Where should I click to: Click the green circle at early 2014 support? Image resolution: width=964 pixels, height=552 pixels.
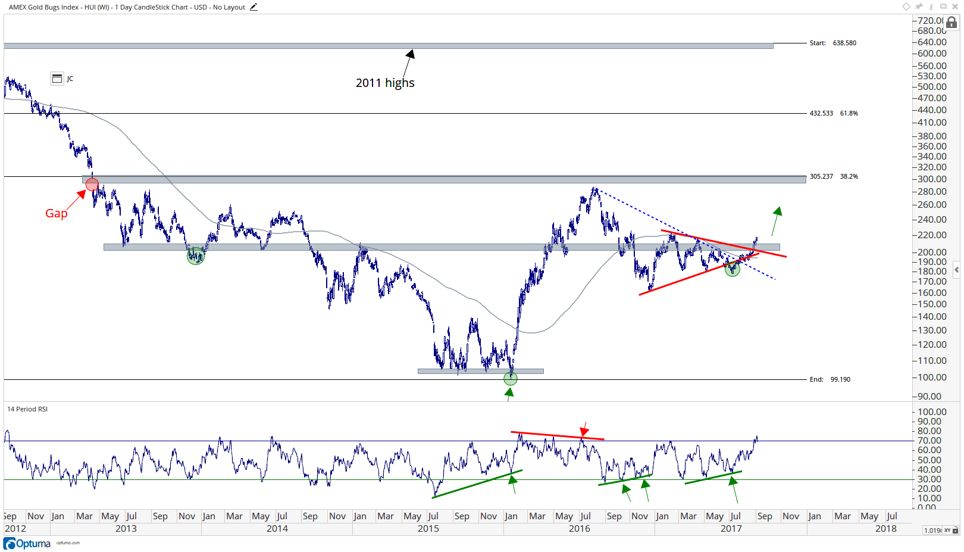[x=196, y=256]
